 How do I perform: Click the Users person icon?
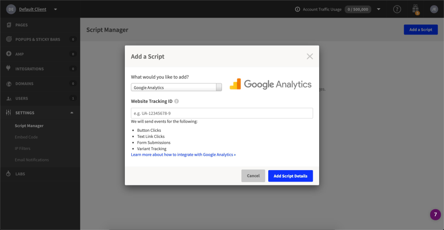pos(9,99)
